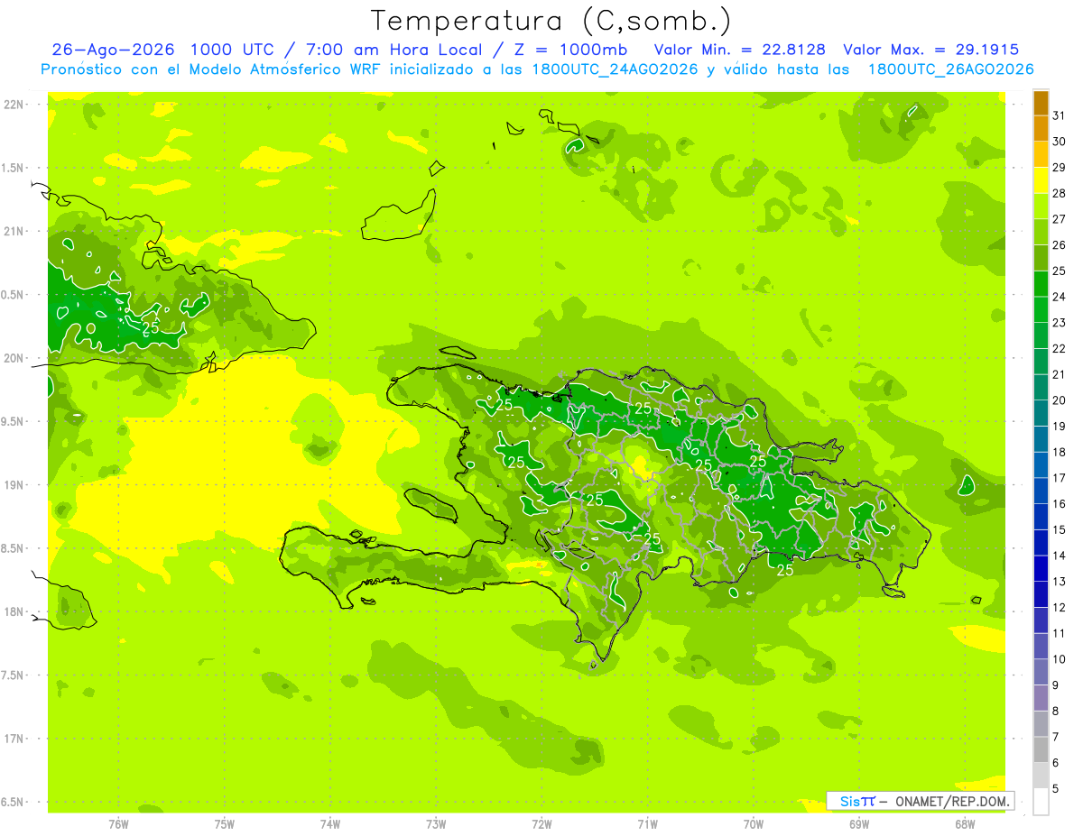Image resolution: width=1083 pixels, height=836 pixels.
Task: Click the '14' value on the color scale
Action: click(x=1059, y=556)
